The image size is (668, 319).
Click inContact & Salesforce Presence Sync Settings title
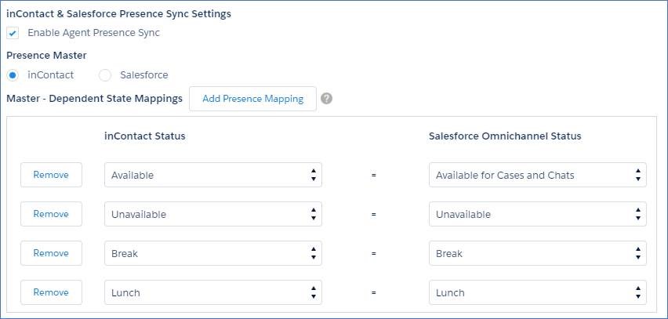pos(119,13)
